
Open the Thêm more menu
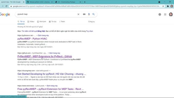point(62,22)
